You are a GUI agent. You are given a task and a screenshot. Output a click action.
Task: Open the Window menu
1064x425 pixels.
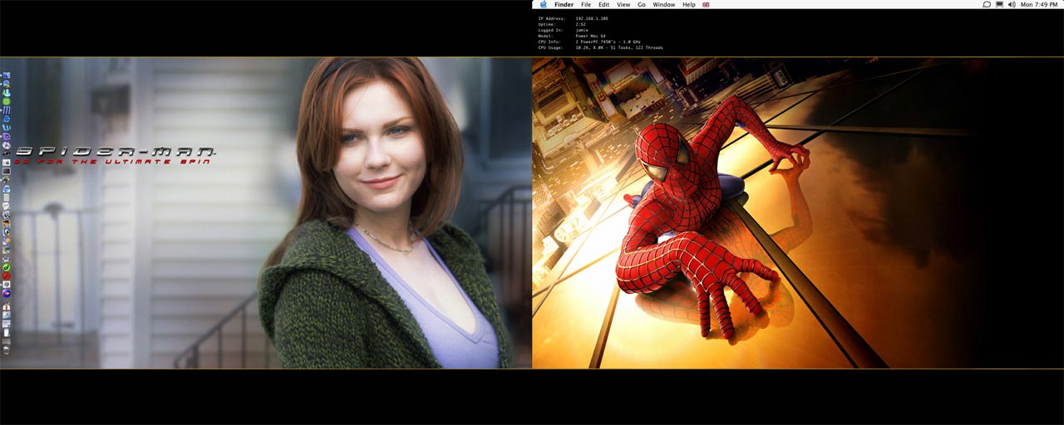[x=664, y=4]
